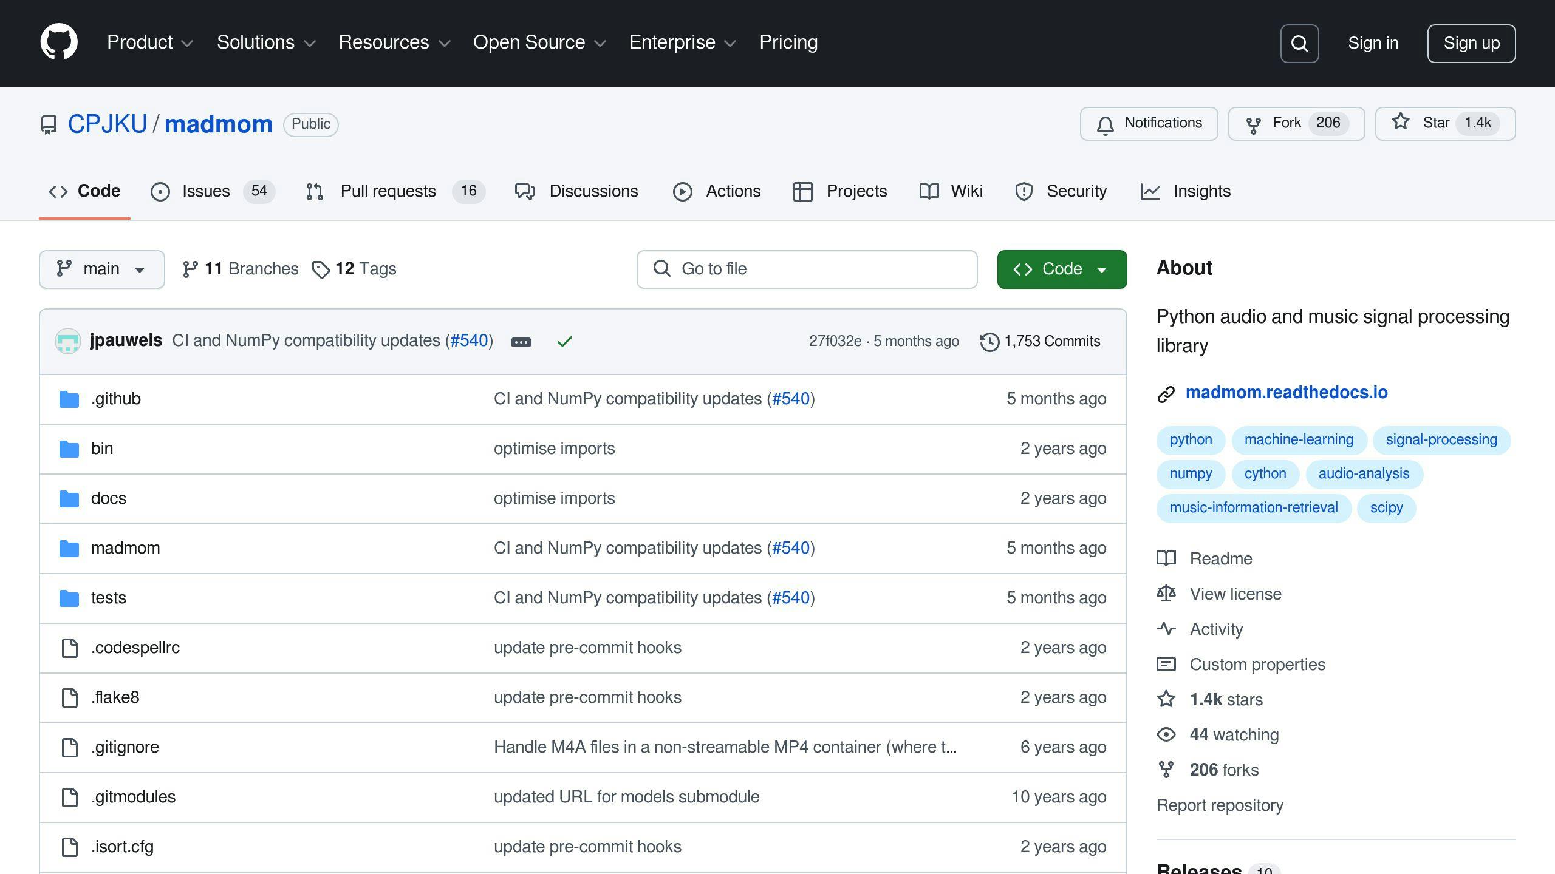Viewport: 1555px width, 874px height.
Task: Click the Star icon button
Action: (1445, 124)
